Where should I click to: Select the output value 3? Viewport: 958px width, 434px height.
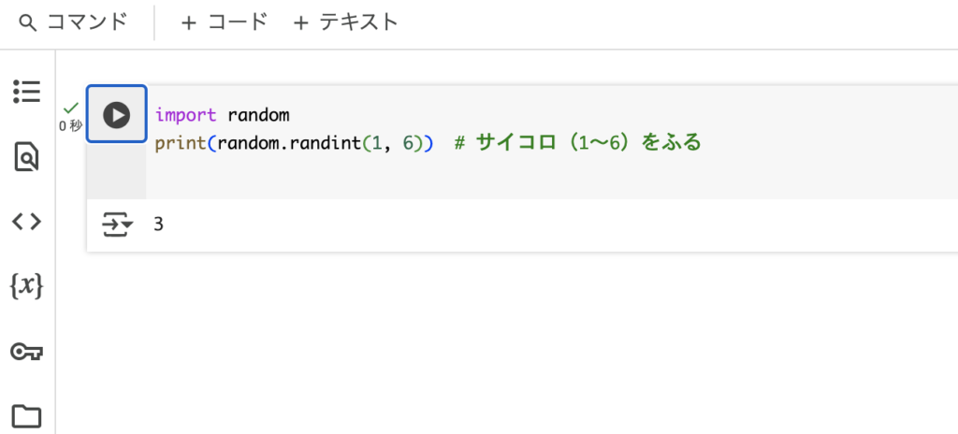(158, 224)
